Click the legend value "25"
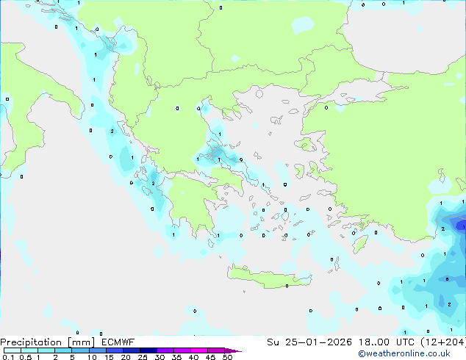 click(143, 357)
